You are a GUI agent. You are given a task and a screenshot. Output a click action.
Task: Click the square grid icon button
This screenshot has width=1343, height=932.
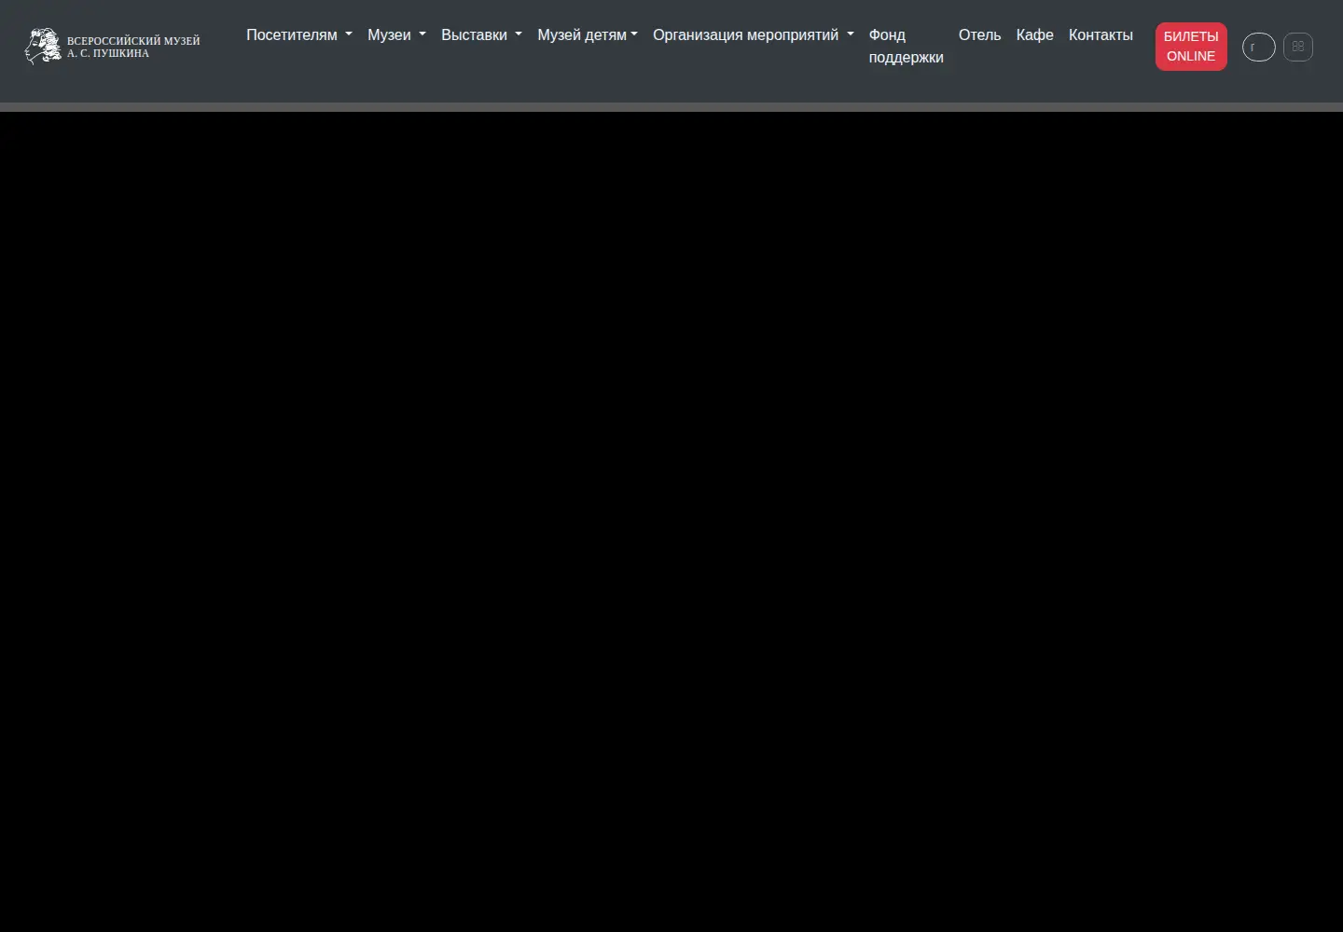pos(1297,47)
